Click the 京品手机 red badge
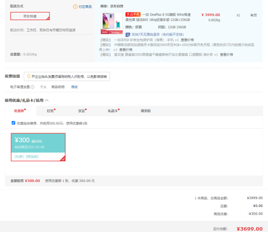This screenshot has width=268, height=232. 133,15
